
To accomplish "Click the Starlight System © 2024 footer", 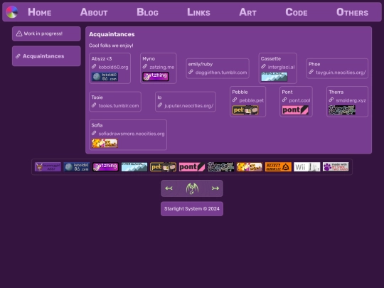I will point(192,209).
